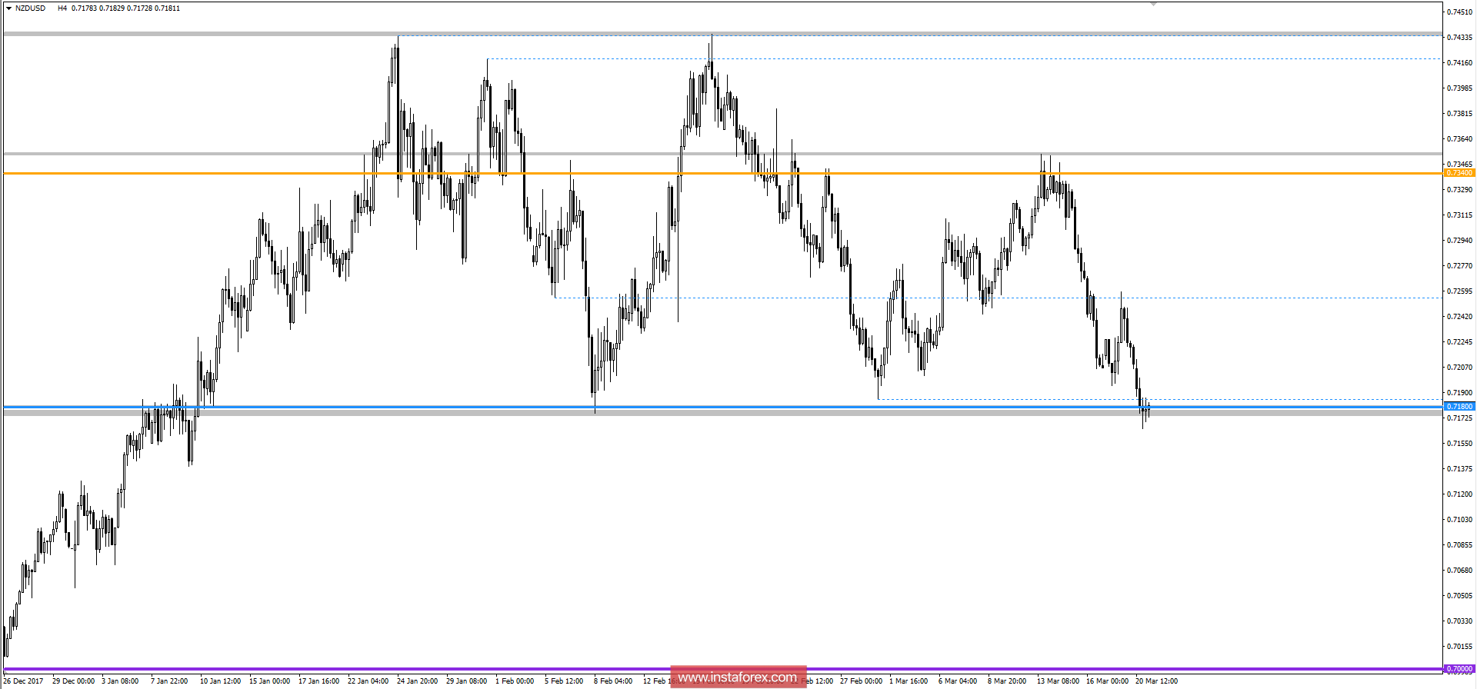Click the orange 0.73400 price tag
Screen dimensions: 1477x689
point(1459,173)
